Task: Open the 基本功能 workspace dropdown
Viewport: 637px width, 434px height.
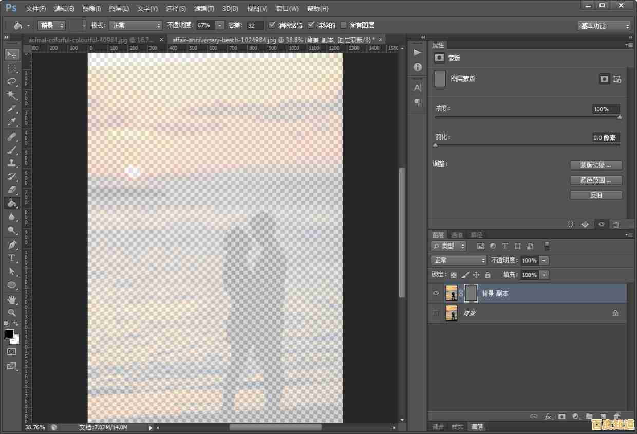Action: click(x=604, y=26)
